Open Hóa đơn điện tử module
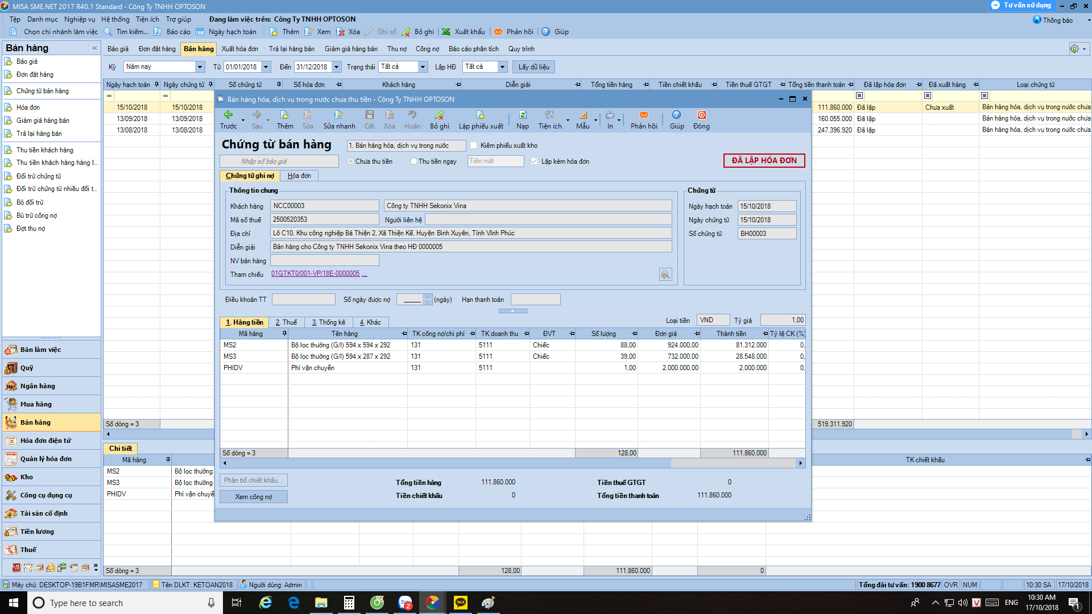1092x614 pixels. click(51, 441)
